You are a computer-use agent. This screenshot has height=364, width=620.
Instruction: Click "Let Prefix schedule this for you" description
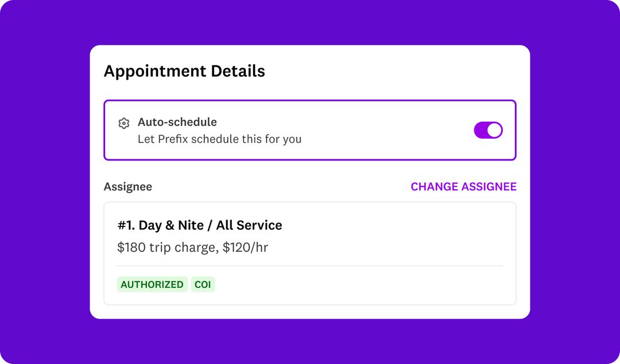click(219, 139)
